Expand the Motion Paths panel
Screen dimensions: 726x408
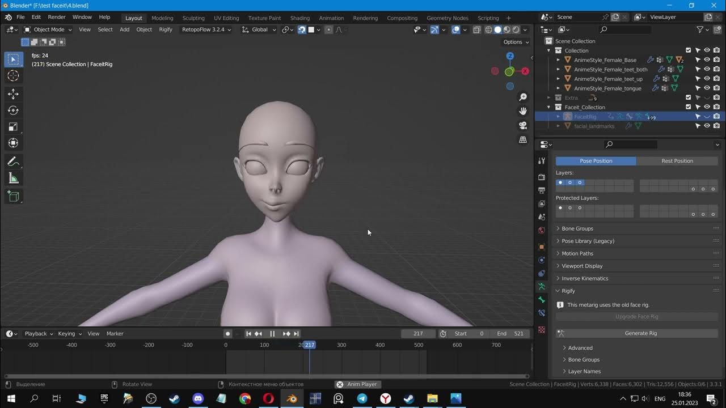tap(637, 253)
